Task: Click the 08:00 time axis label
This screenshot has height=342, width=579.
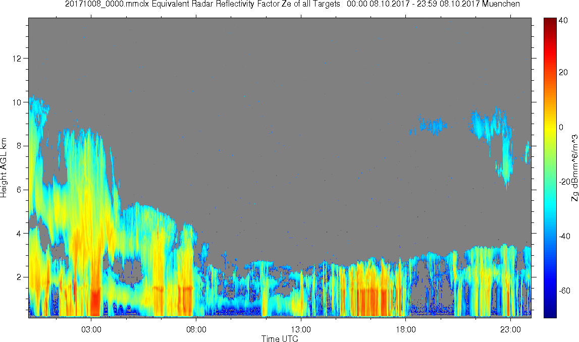Action: [x=196, y=329]
